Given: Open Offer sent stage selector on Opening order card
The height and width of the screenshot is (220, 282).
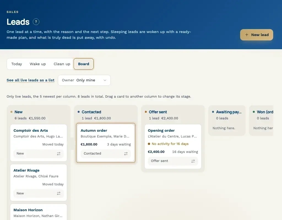Looking at the screenshot, I should click(x=173, y=161).
